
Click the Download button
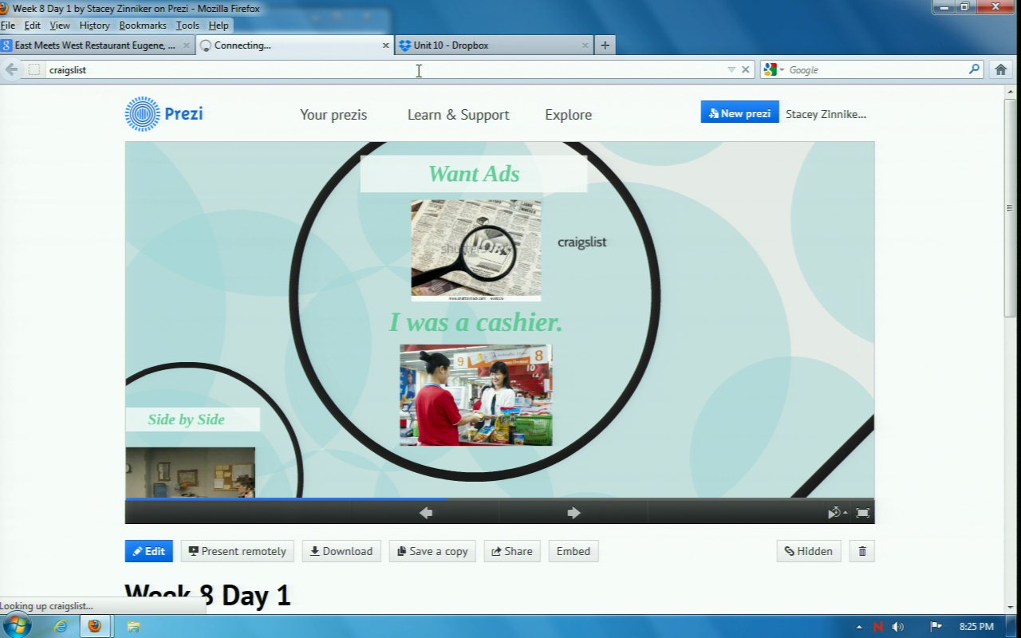[341, 551]
